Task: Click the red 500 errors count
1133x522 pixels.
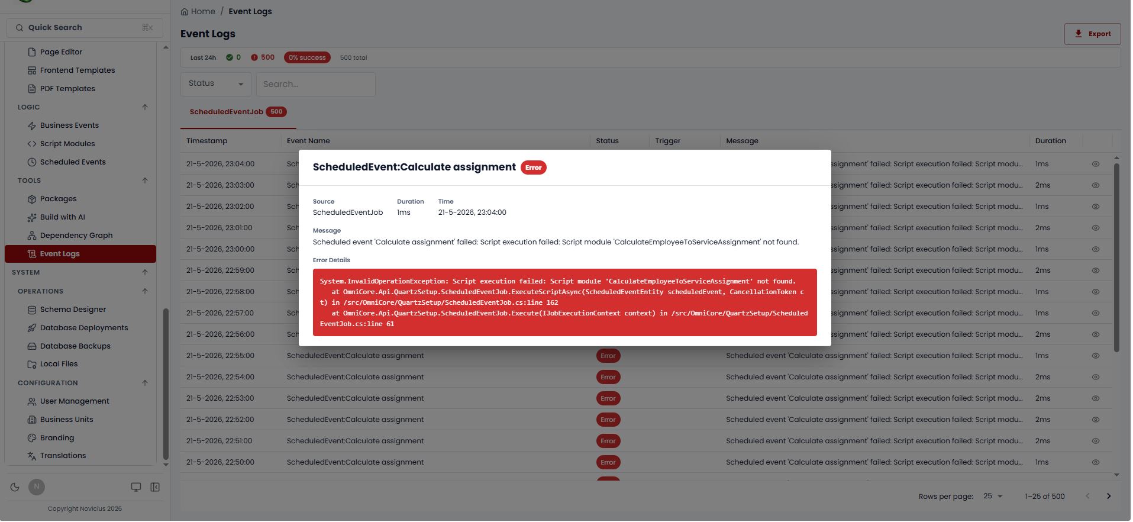Action: (263, 57)
